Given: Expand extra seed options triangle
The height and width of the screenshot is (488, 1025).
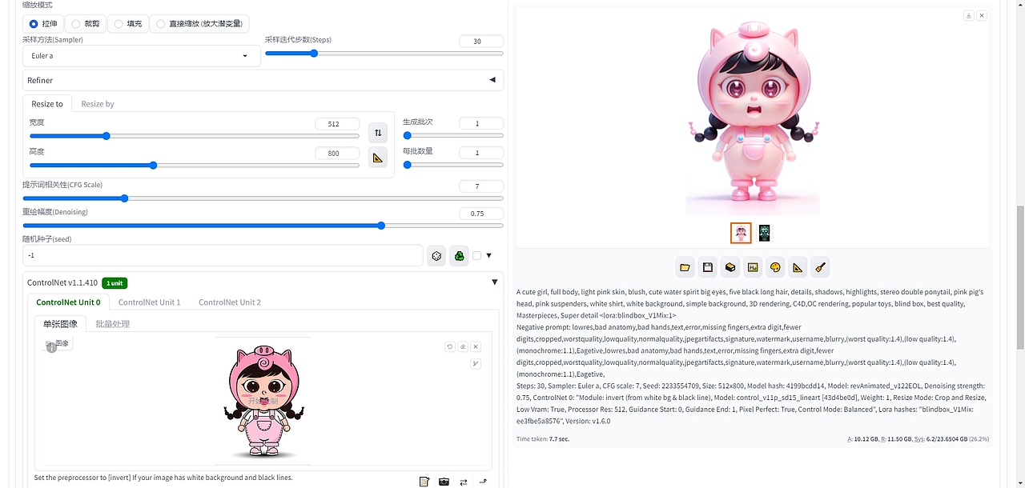Looking at the screenshot, I should tap(488, 256).
